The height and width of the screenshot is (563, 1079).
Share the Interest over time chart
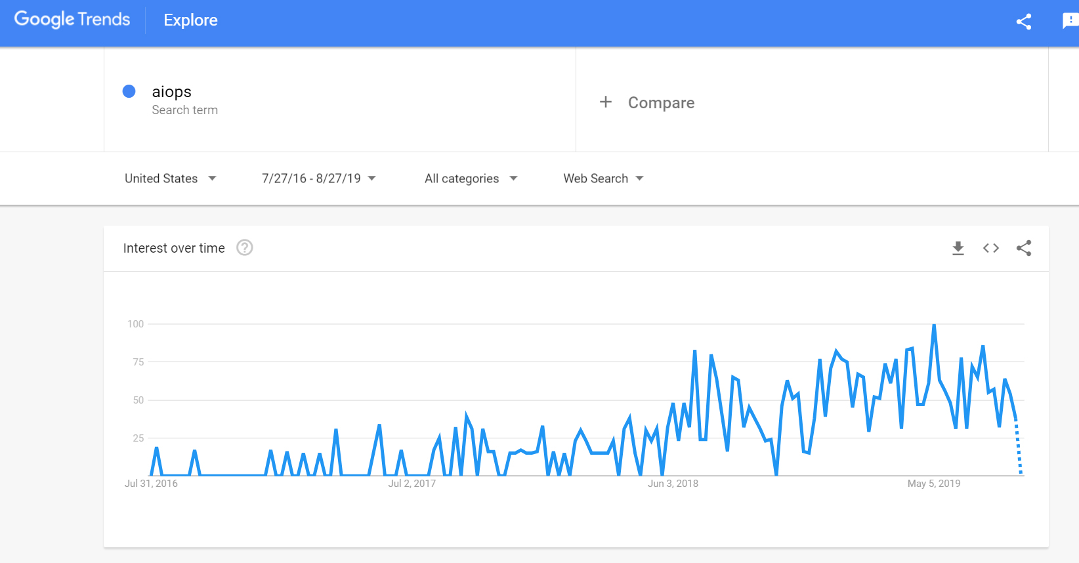[1024, 248]
